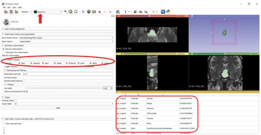Open the view layout selection icon
Viewport: 261px width, 135px height.
click(x=118, y=12)
